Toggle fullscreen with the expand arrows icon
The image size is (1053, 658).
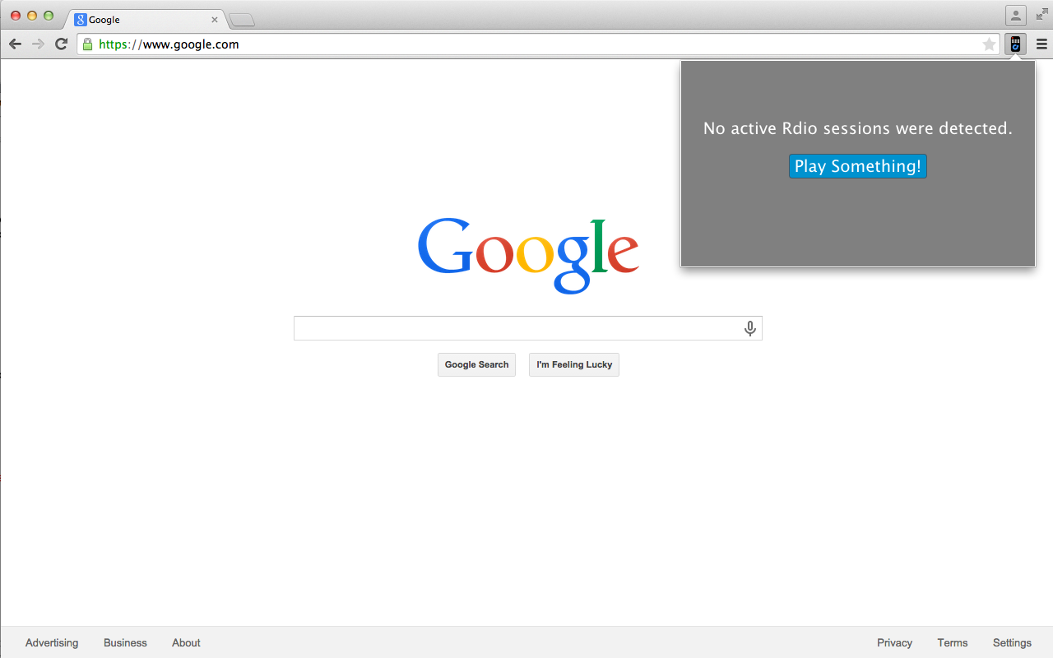pos(1042,14)
